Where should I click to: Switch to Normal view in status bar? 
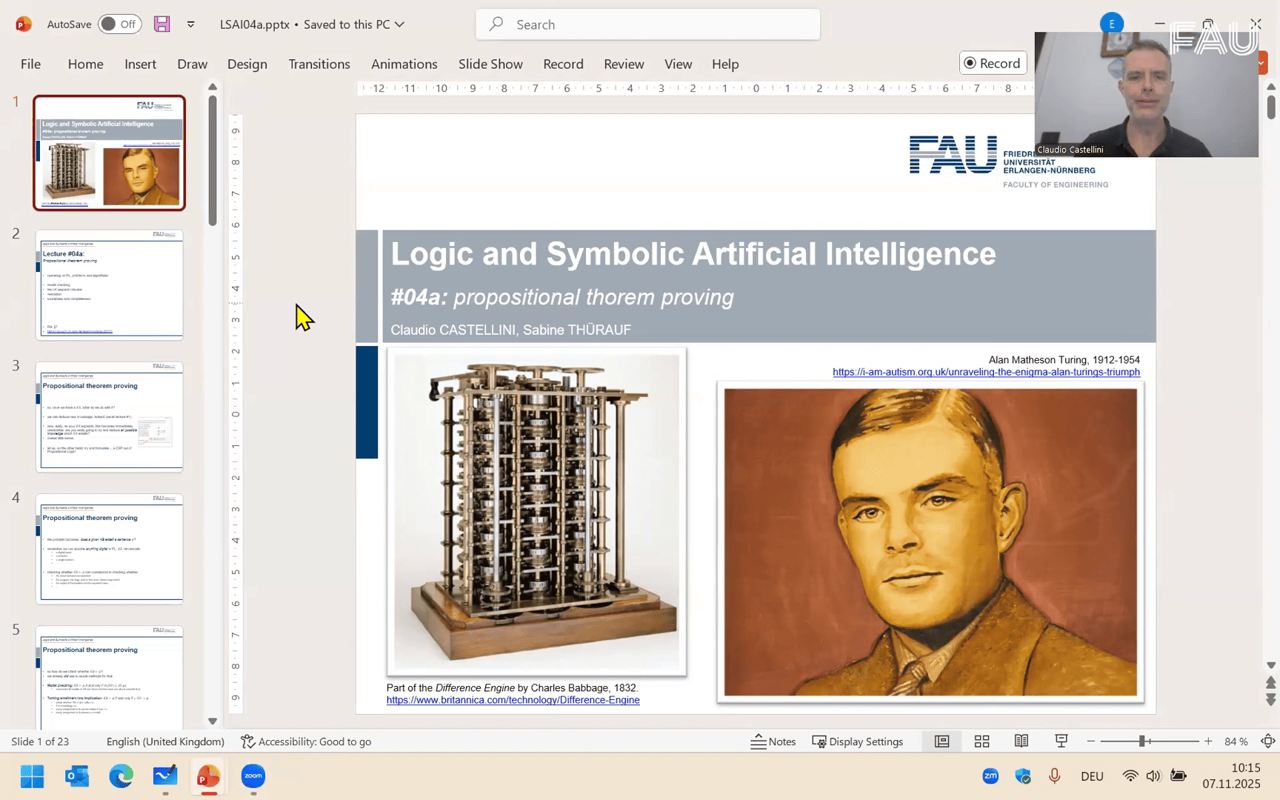(x=941, y=741)
